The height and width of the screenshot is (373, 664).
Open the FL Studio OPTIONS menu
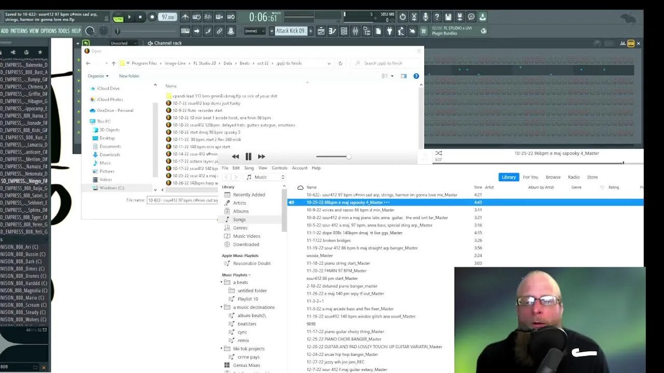coord(48,31)
